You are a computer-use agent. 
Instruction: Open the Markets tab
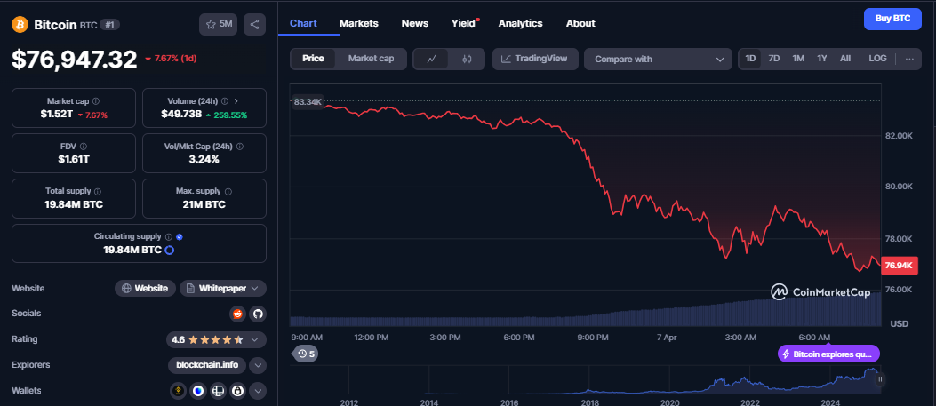(x=359, y=23)
